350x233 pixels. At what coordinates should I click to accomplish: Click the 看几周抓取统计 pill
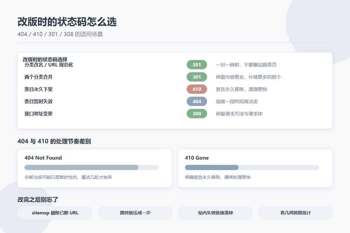[295, 213]
